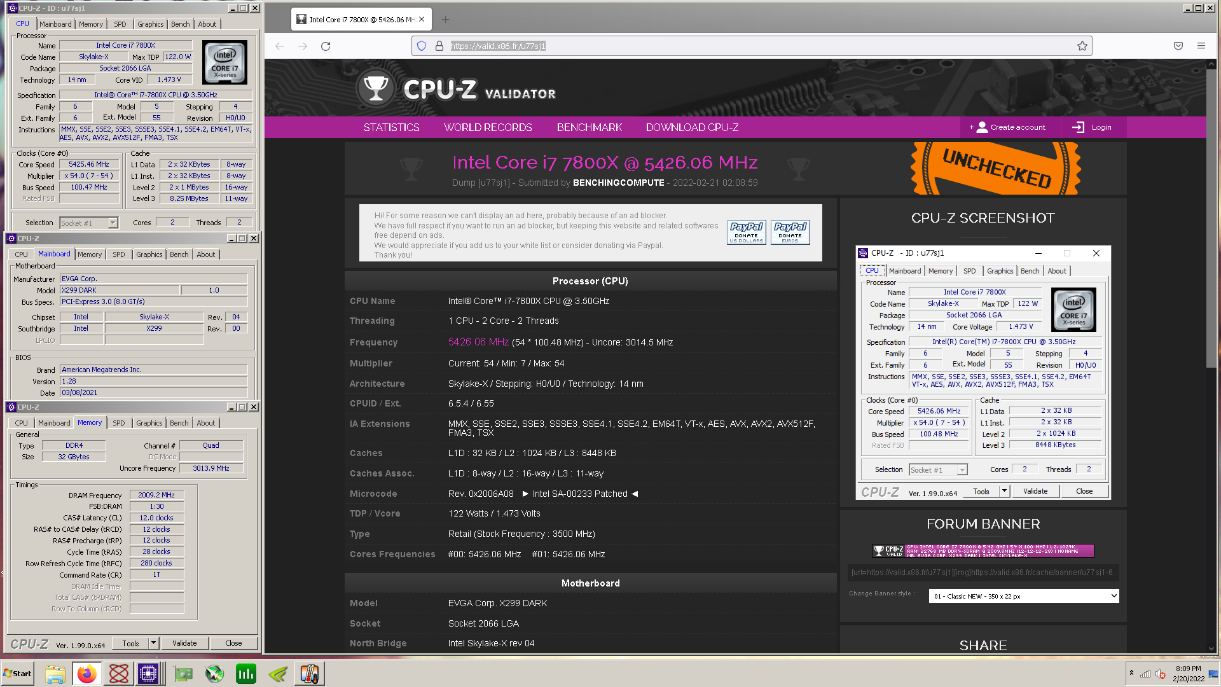Click the Core Speed value 5425.46 MHz

tap(89, 164)
